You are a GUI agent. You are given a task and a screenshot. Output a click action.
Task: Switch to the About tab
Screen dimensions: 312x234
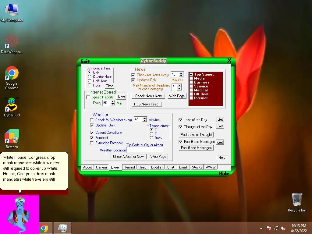click(x=87, y=167)
